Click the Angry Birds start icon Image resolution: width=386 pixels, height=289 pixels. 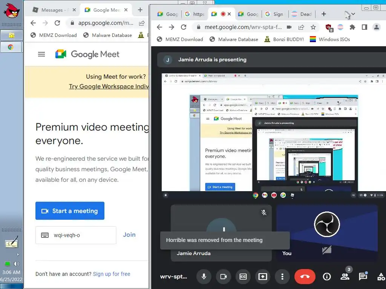tap(12, 10)
